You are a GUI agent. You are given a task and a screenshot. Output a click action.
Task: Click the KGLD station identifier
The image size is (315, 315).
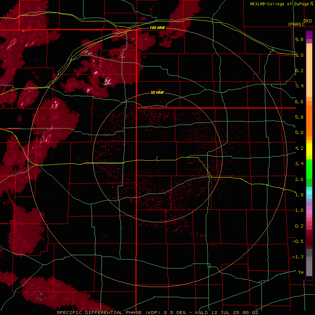coord(202,313)
